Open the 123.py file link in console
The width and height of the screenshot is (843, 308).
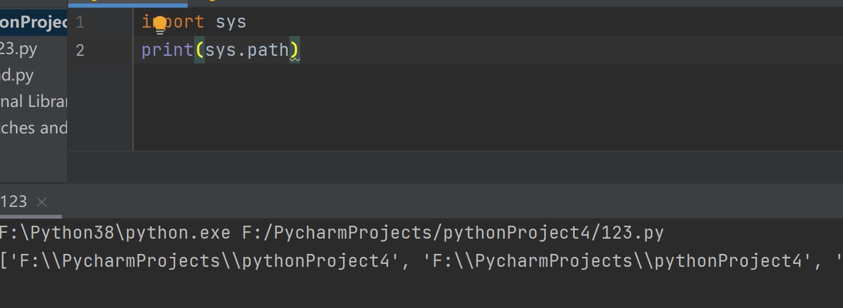[452, 233]
